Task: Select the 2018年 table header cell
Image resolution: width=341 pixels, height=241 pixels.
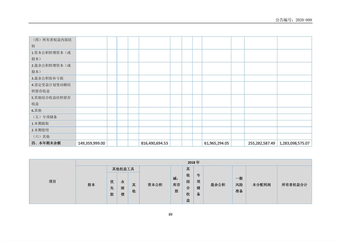Action: coord(194,162)
